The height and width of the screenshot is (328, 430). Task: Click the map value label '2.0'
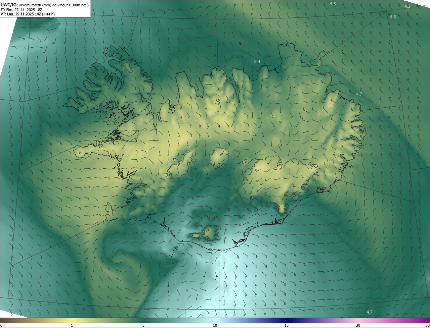tap(330, 105)
